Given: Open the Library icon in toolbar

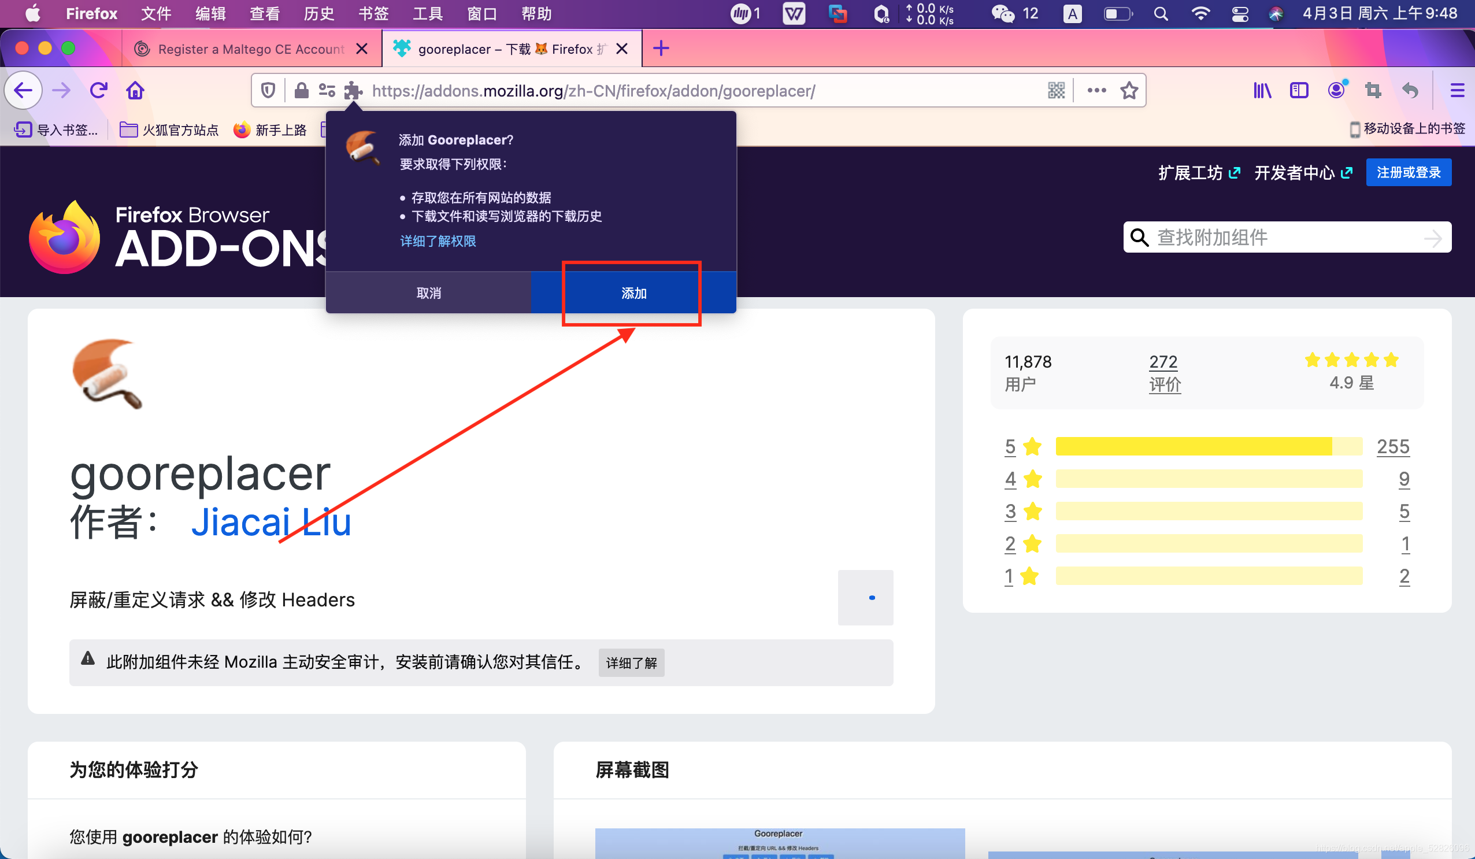Looking at the screenshot, I should pyautogui.click(x=1262, y=90).
